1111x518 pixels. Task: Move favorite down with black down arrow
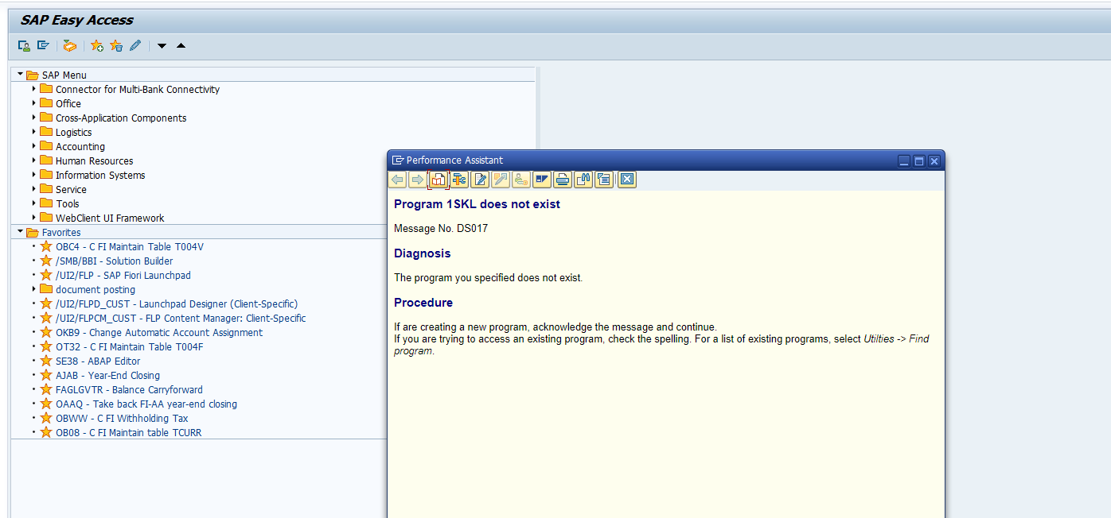click(x=162, y=46)
